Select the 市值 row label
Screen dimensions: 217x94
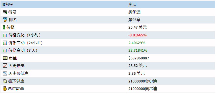(13, 58)
